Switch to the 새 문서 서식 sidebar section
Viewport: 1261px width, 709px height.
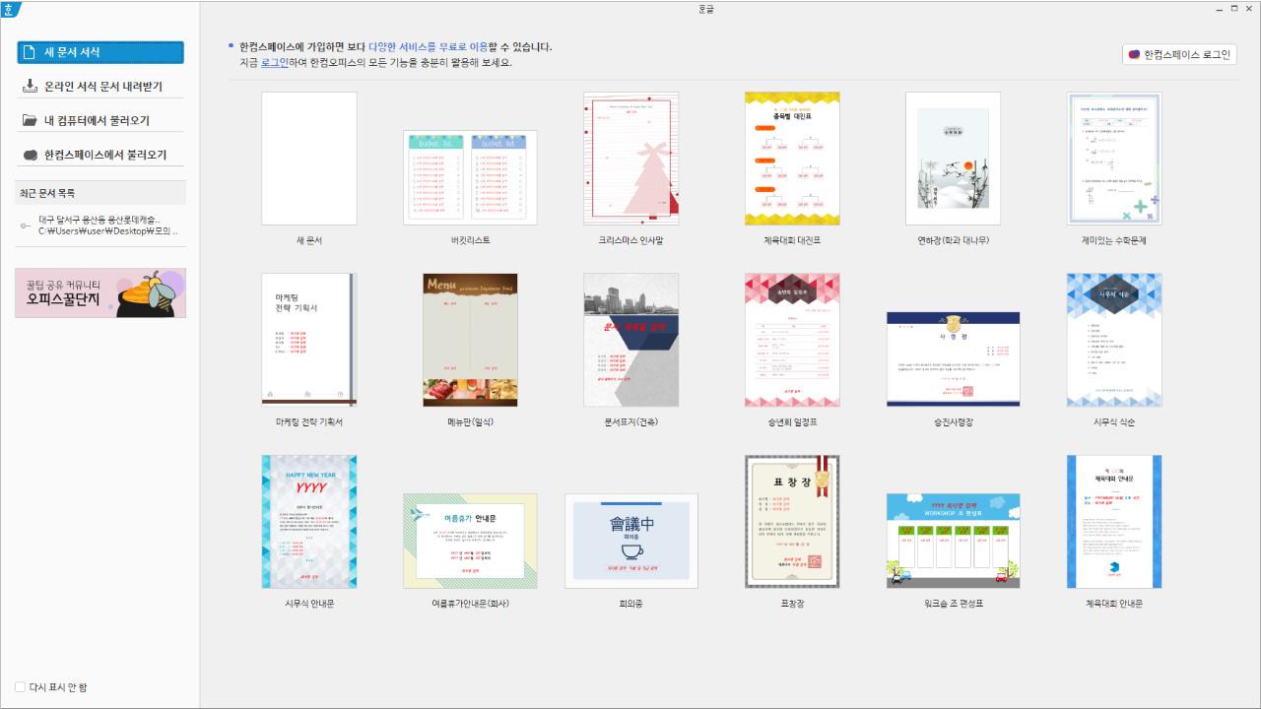click(x=99, y=52)
